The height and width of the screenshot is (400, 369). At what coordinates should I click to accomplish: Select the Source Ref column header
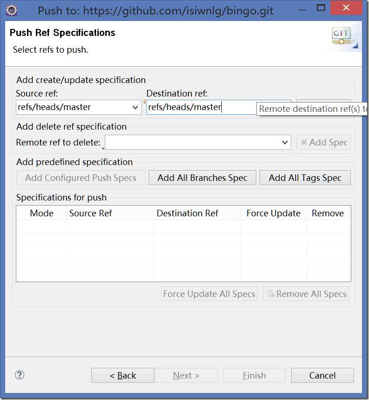pyautogui.click(x=91, y=213)
